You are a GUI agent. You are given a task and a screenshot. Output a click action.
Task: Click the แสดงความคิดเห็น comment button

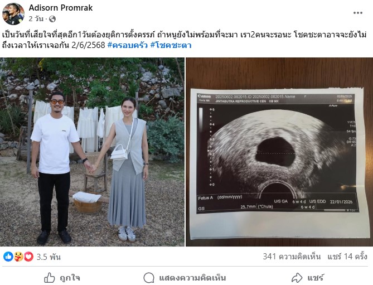pyautogui.click(x=185, y=278)
